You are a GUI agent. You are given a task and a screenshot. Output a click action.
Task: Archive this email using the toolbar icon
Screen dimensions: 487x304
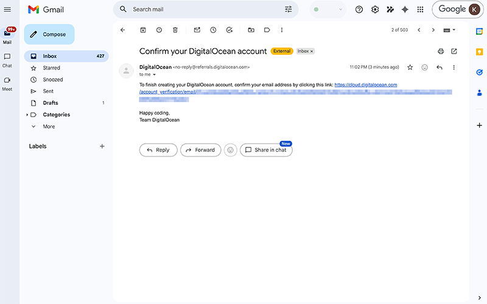[x=143, y=30]
